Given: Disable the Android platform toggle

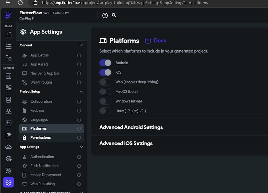Looking at the screenshot, I should pyautogui.click(x=105, y=63).
